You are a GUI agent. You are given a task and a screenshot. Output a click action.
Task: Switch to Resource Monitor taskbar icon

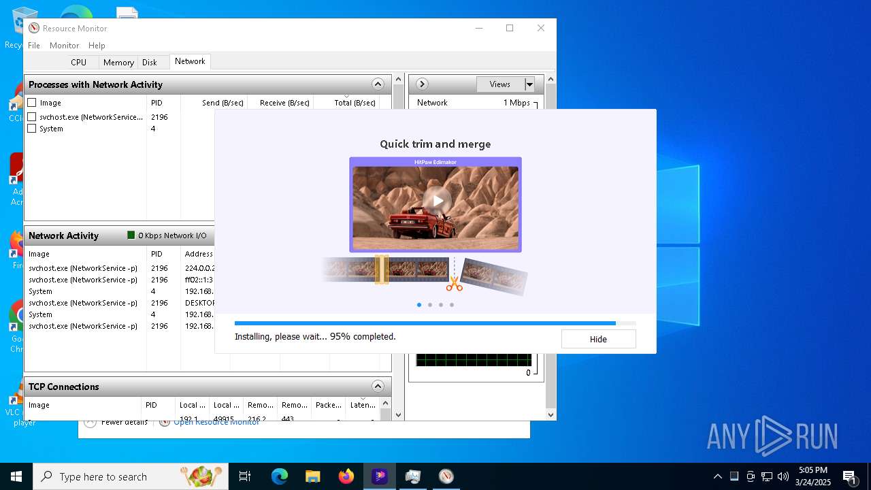[446, 476]
